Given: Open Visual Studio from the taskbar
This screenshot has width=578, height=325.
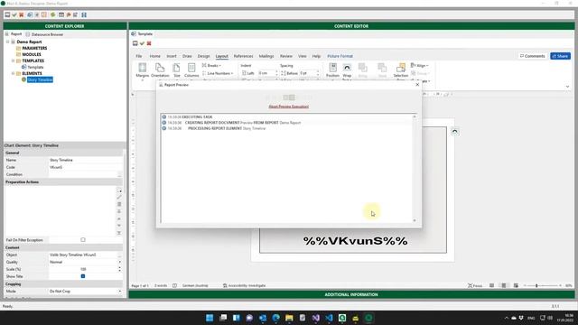Looking at the screenshot, I should click(x=315, y=318).
